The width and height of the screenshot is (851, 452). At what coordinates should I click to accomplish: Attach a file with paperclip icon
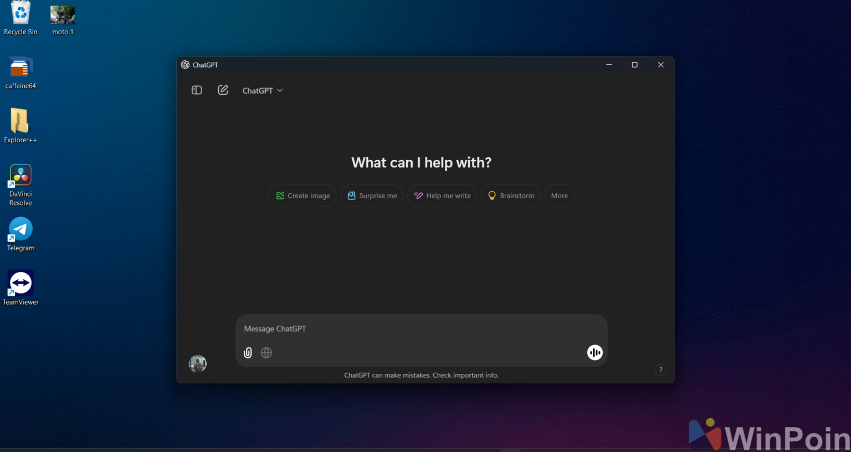248,353
